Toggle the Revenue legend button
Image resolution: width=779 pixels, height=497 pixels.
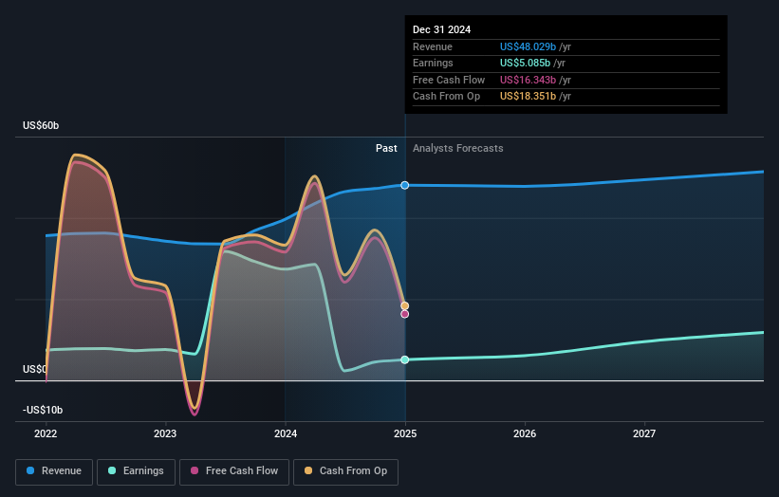pos(54,471)
